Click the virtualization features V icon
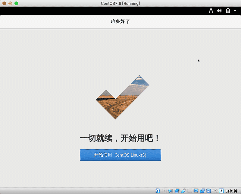The image size is (241, 194). tap(208, 191)
